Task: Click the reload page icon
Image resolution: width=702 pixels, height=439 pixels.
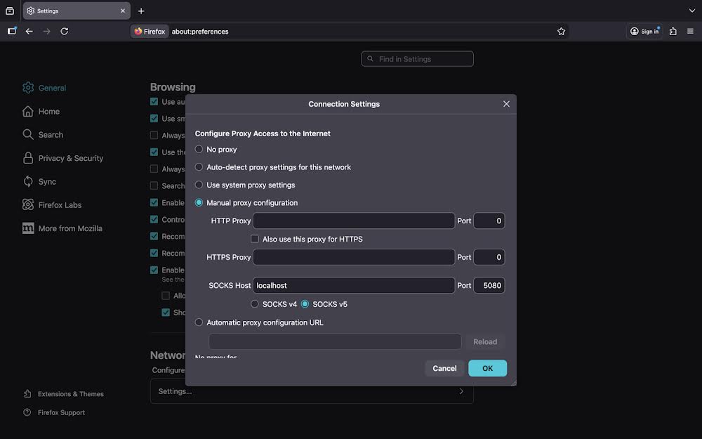Action: [x=64, y=31]
